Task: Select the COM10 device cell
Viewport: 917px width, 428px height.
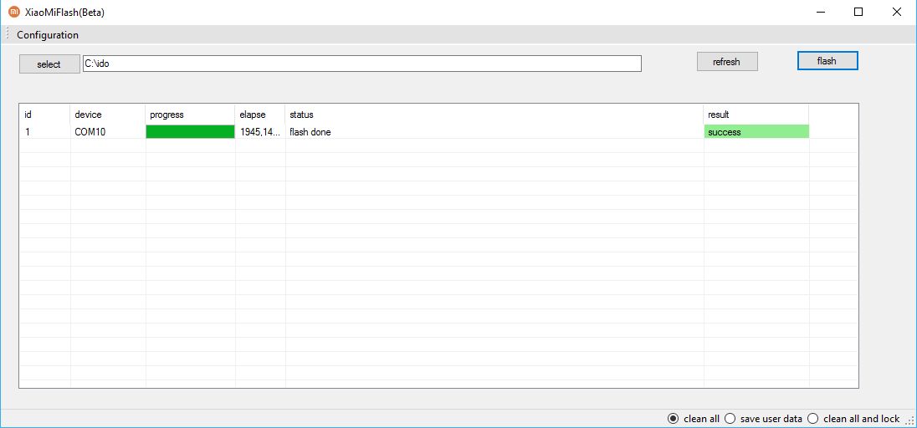Action: click(x=108, y=132)
